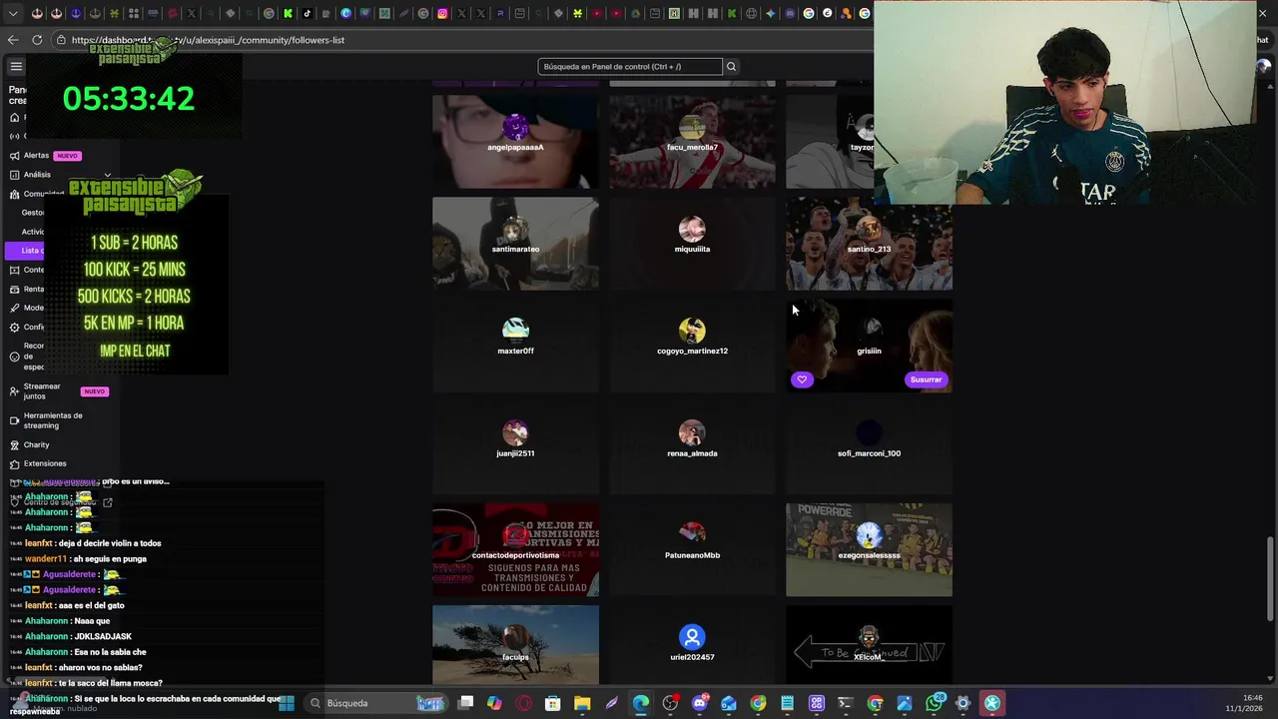
Task: Click chat message 'deja d decirle violin a todos'
Action: click(x=108, y=543)
